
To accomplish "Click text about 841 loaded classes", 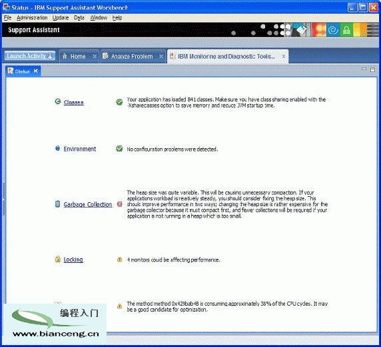I will pos(226,102).
